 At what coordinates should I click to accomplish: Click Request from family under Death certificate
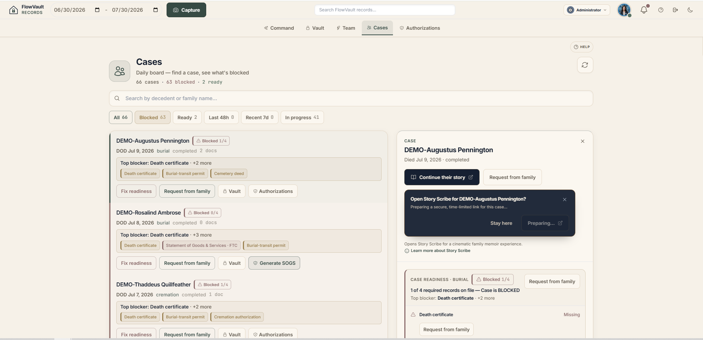click(x=446, y=329)
